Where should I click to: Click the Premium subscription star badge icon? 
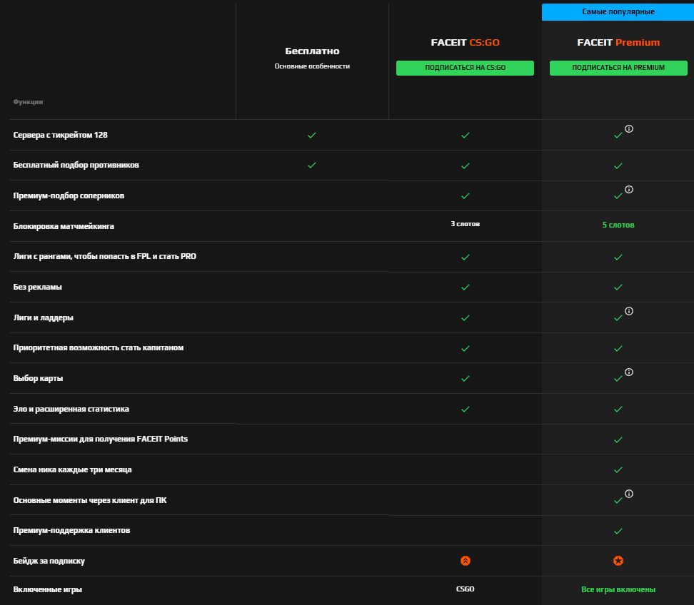pos(618,561)
